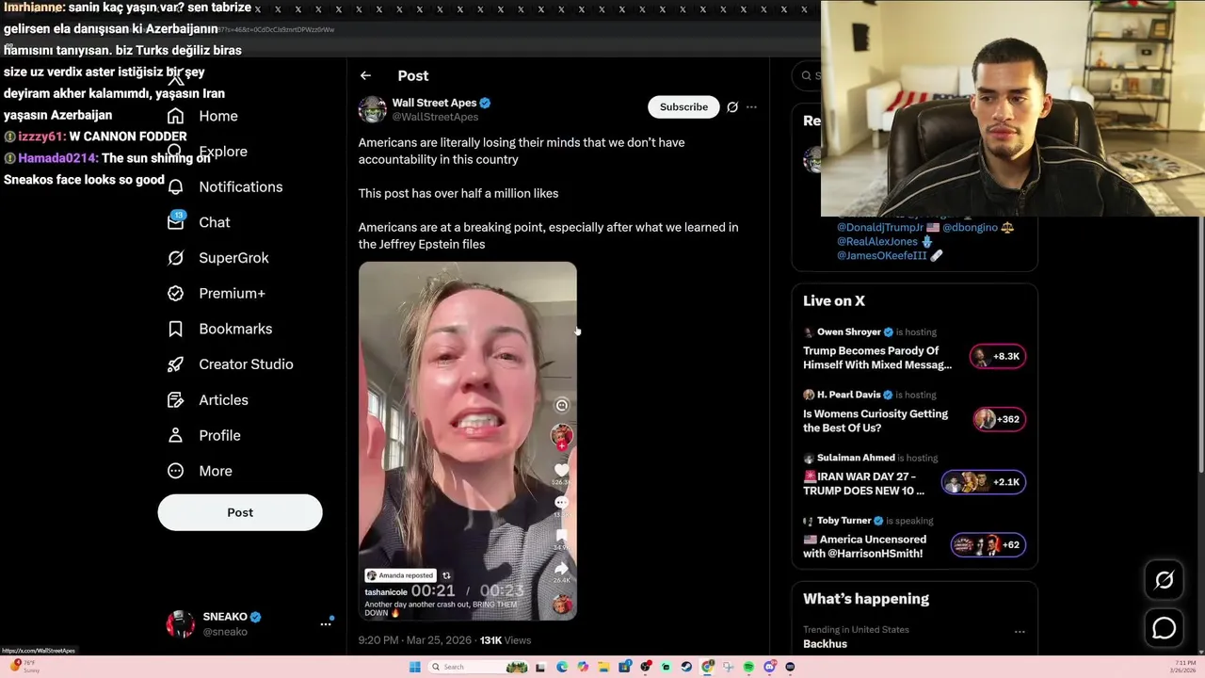Click the back arrow beside Post
This screenshot has height=678, width=1205.
365,75
